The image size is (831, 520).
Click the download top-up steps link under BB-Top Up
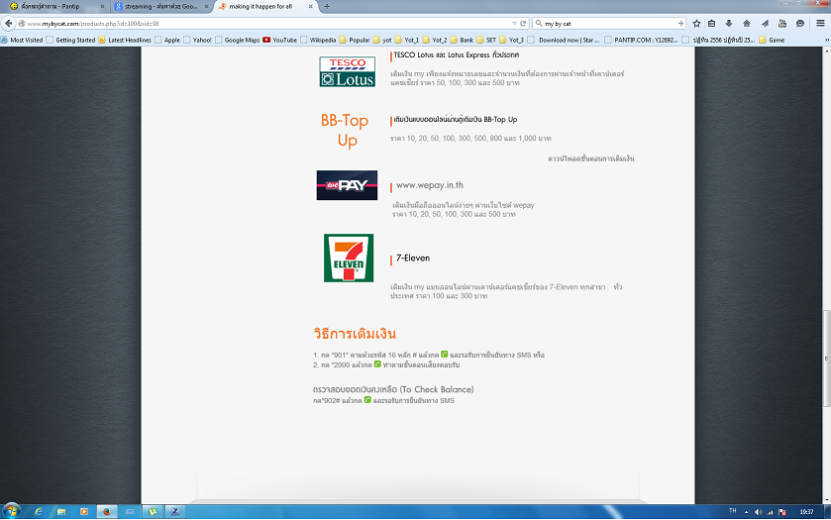coord(591,158)
